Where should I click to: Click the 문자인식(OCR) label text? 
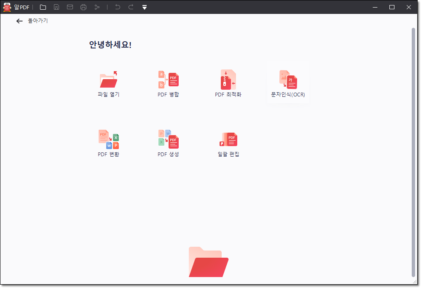coord(288,94)
